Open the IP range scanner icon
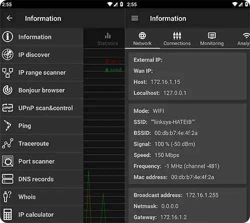Image resolution: width=250 pixels, height=223 pixels. (7, 73)
